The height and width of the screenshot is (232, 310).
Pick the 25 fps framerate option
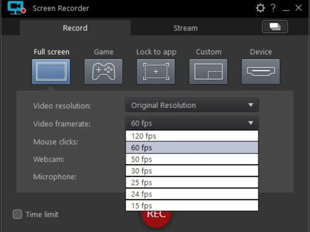tap(192, 183)
